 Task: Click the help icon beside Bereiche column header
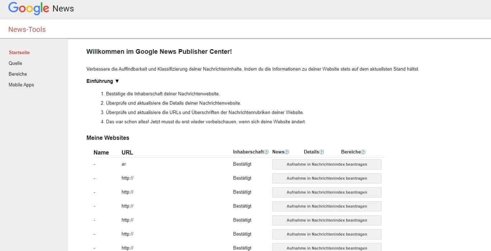363,152
